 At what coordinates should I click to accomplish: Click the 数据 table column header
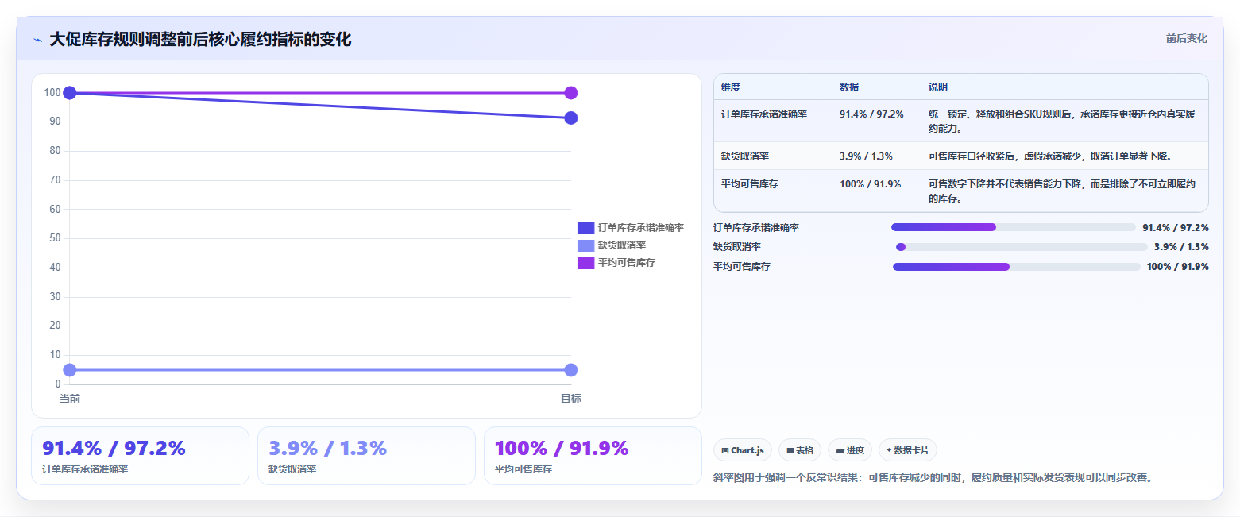849,87
